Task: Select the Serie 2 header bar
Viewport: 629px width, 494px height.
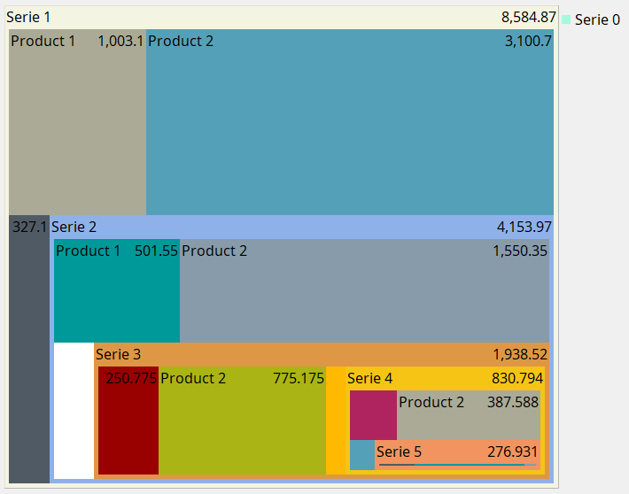Action: [292, 227]
